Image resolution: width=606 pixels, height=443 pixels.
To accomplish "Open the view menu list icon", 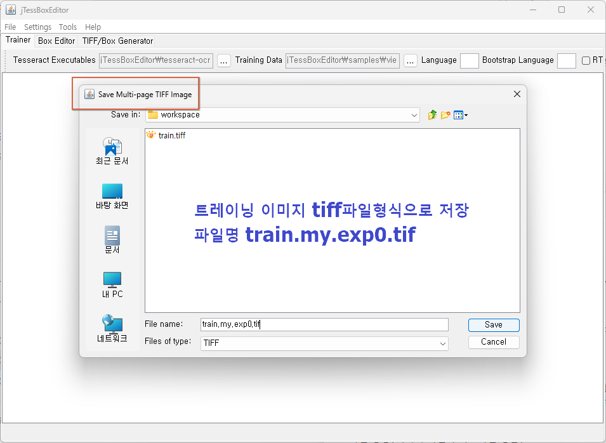I will pyautogui.click(x=460, y=115).
